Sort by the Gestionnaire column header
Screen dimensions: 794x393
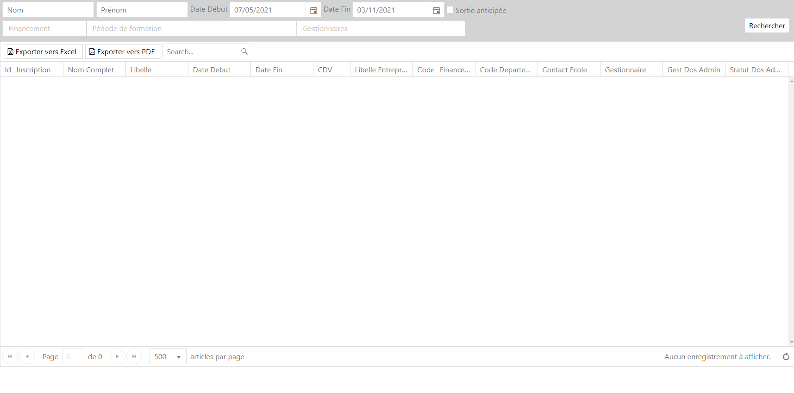[625, 70]
